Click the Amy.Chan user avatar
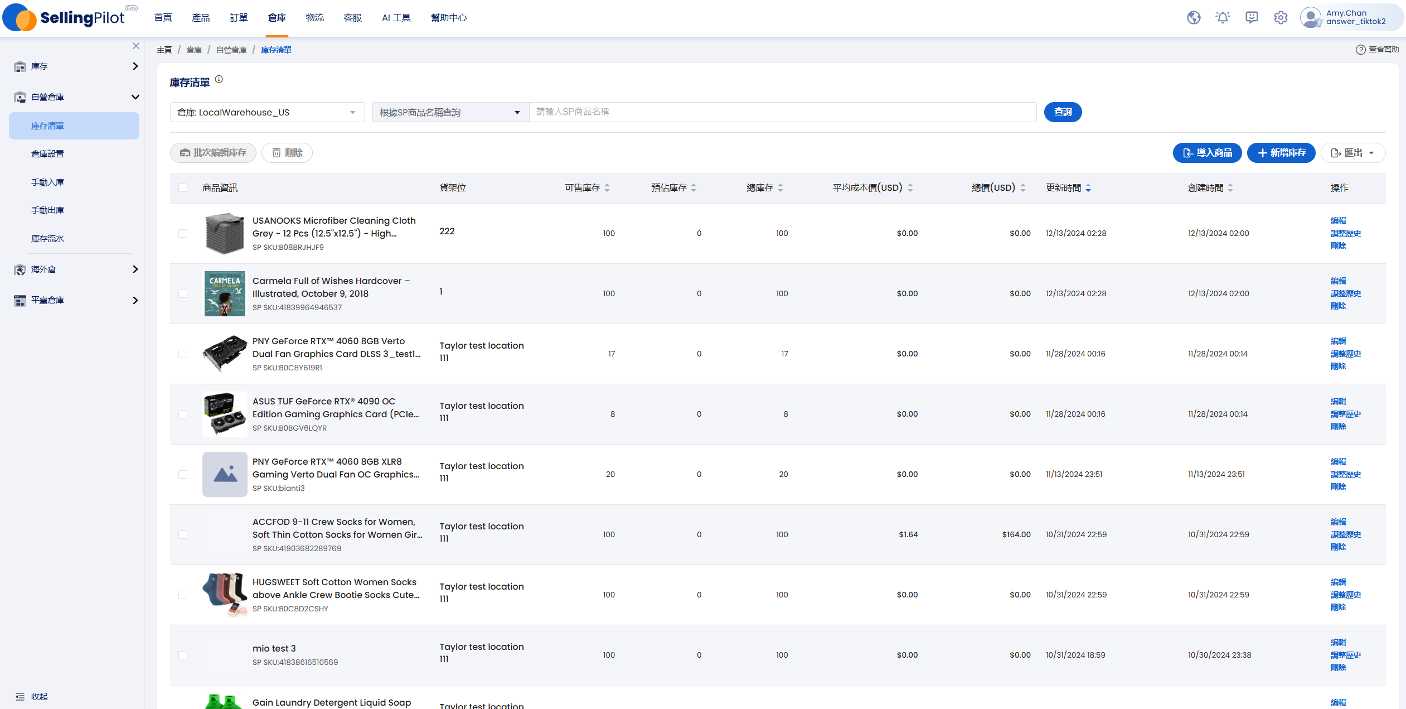The width and height of the screenshot is (1406, 709). (x=1311, y=18)
